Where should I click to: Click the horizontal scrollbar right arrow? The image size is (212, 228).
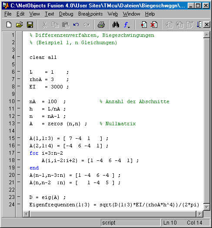point(199,214)
